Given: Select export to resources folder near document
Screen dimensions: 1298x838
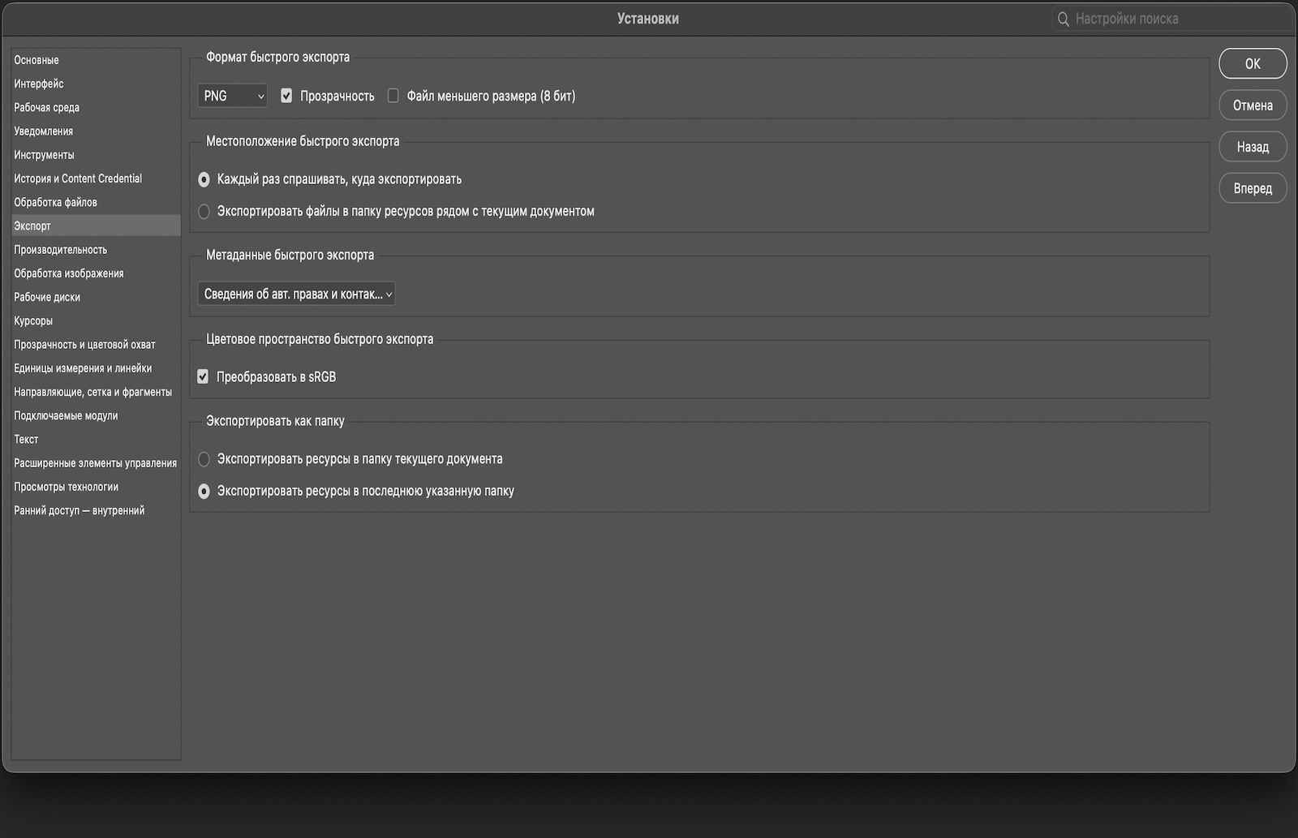Looking at the screenshot, I should point(204,211).
